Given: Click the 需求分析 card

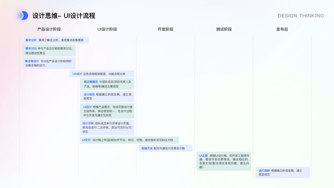Looking at the screenshot, I should pyautogui.click(x=55, y=40).
